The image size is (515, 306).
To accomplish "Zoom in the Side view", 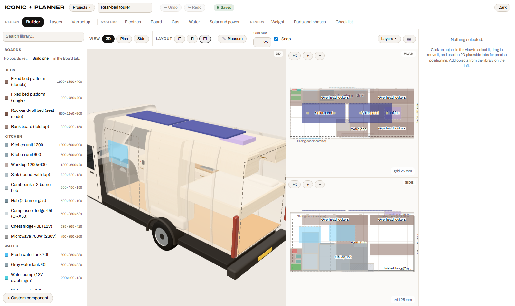I will (x=308, y=185).
